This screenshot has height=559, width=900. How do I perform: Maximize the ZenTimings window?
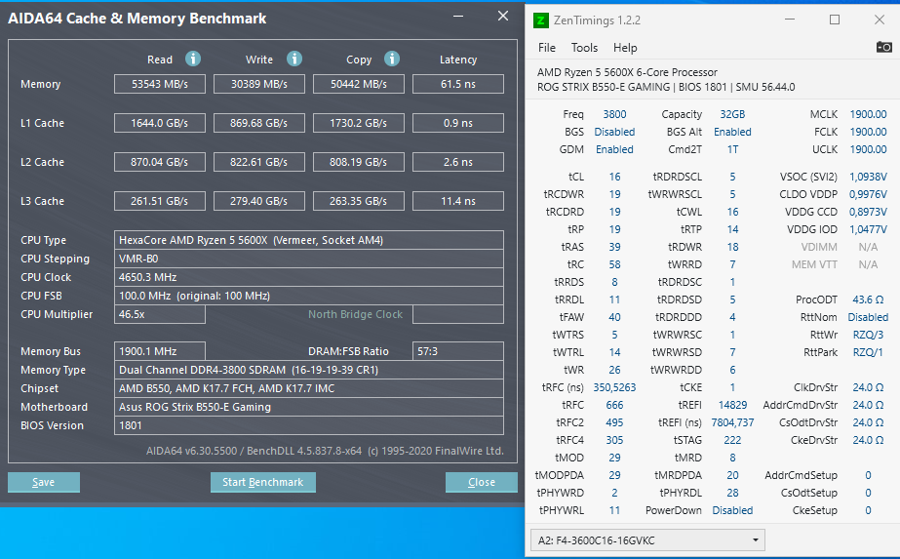point(835,20)
